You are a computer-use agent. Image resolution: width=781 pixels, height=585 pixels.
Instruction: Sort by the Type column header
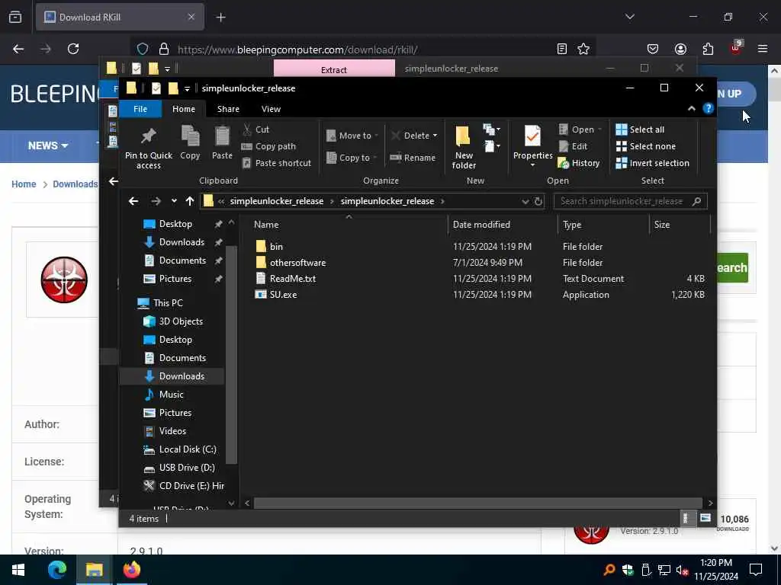point(603,225)
